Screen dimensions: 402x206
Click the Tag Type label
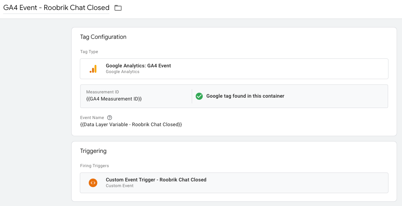point(89,52)
